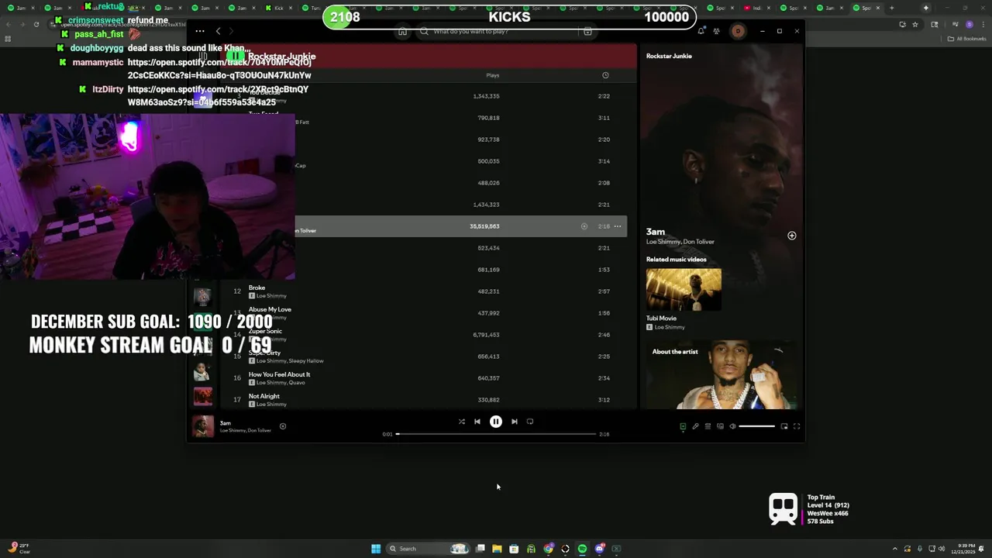Open Discord from the taskbar
This screenshot has width=992, height=558.
pyautogui.click(x=599, y=549)
